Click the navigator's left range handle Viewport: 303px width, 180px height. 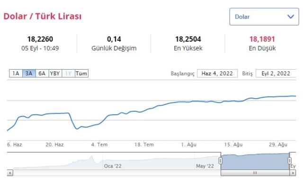click(221, 161)
